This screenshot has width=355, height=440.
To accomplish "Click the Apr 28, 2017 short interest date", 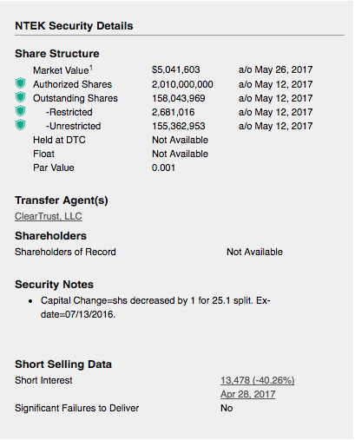I will point(247,394).
